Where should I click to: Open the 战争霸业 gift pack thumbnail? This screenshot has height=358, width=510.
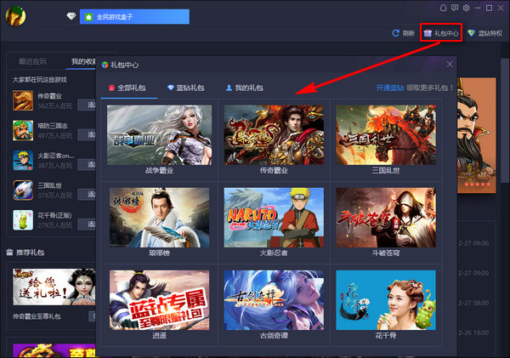click(x=160, y=134)
